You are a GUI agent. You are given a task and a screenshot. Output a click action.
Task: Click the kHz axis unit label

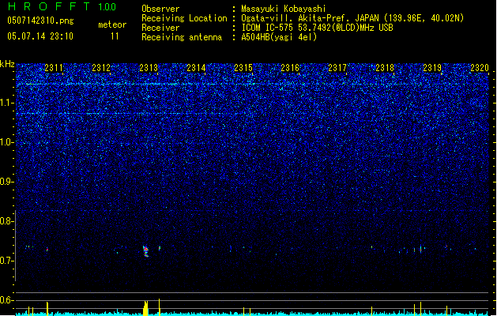pyautogui.click(x=7, y=64)
